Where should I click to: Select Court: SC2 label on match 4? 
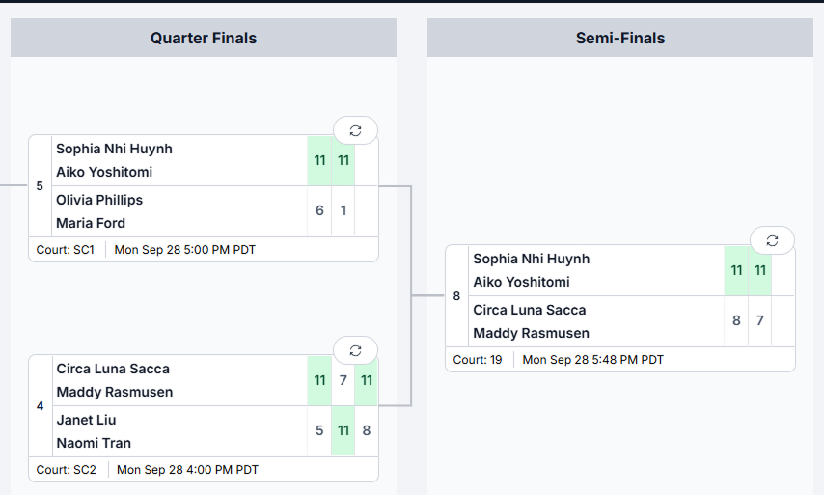pyautogui.click(x=67, y=470)
